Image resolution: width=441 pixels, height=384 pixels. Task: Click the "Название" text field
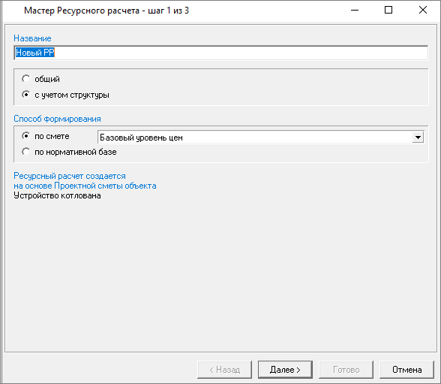(x=220, y=53)
